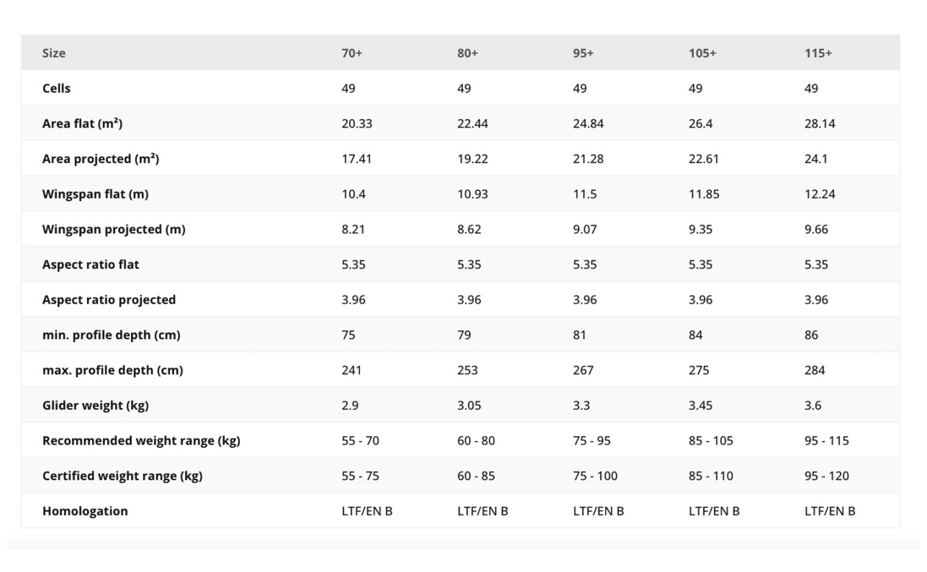Screen dimensions: 927x572
Task: Click the Aspect ratio projected label
Action: pyautogui.click(x=109, y=300)
